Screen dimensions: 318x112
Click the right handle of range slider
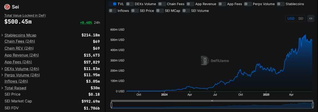click(x=312, y=105)
